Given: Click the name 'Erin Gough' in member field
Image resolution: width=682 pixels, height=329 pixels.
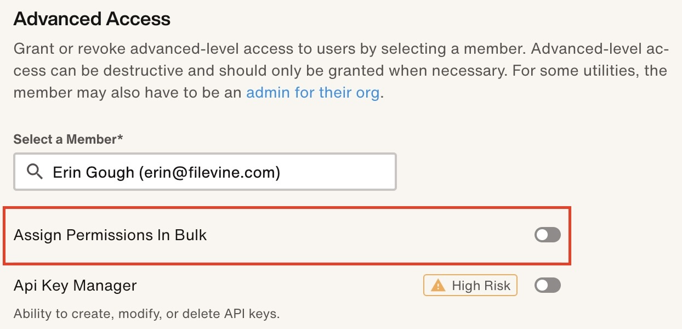Looking at the screenshot, I should click(x=93, y=172).
